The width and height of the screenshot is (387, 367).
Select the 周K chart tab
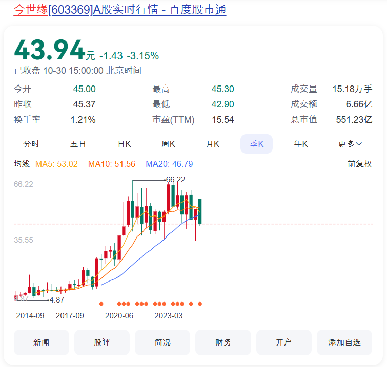coord(168,144)
